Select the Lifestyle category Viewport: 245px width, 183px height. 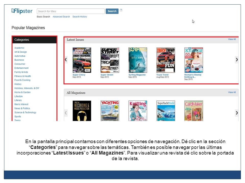tap(18, 96)
